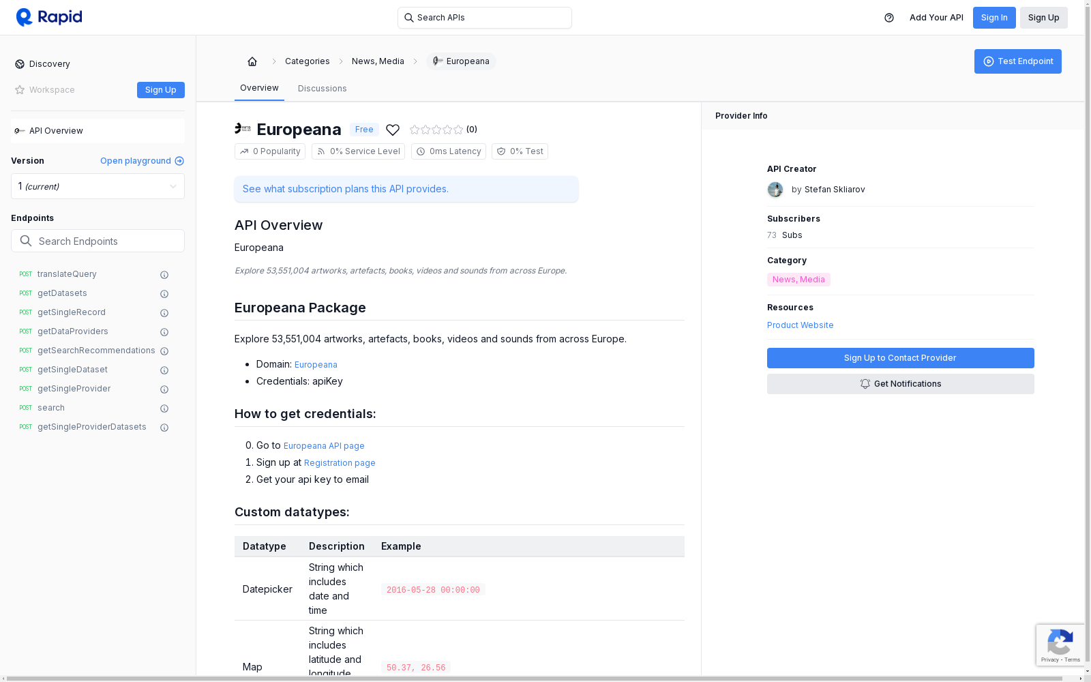
Task: Click Add Your API link
Action: point(936,18)
